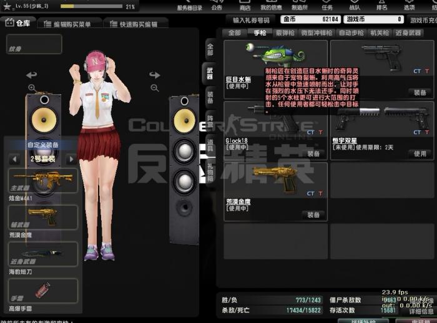Rotate character left with arrow icon
This screenshot has height=323, width=437.
pyautogui.click(x=31, y=75)
